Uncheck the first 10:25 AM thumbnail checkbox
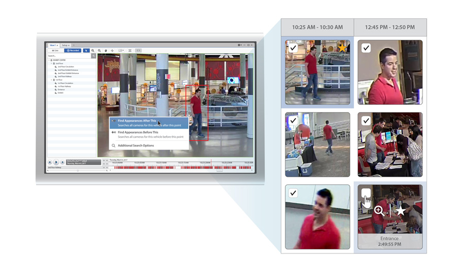This screenshot has height=274, width=474. pos(293,48)
